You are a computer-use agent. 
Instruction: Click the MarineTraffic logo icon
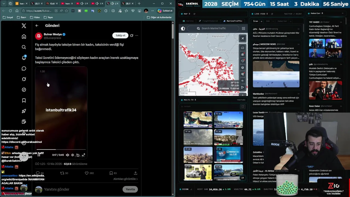[183, 28]
